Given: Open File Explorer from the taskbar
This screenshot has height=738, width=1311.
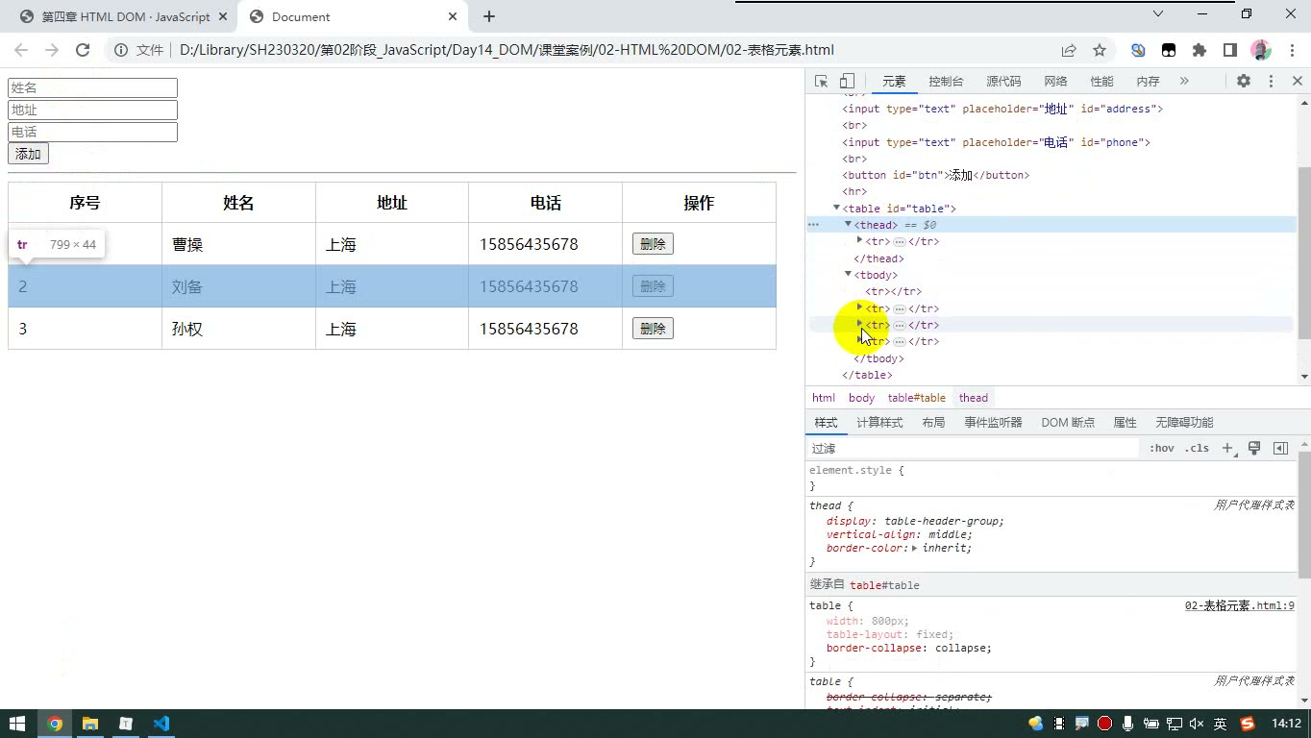Looking at the screenshot, I should 90,724.
